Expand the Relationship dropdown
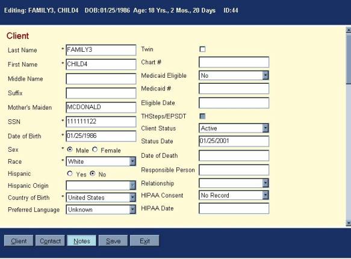 [234, 183]
